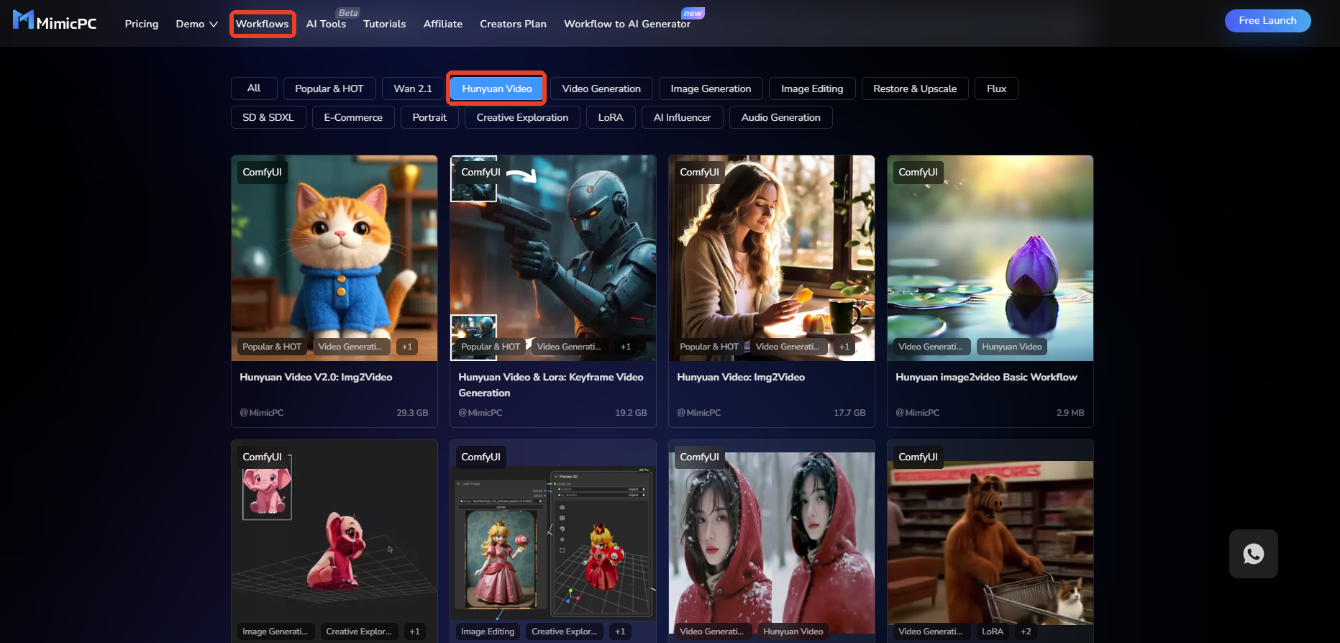Screen dimensions: 1340x643
Task: Open Hunyuan Video & Lora Keyframe title
Action: click(x=551, y=385)
